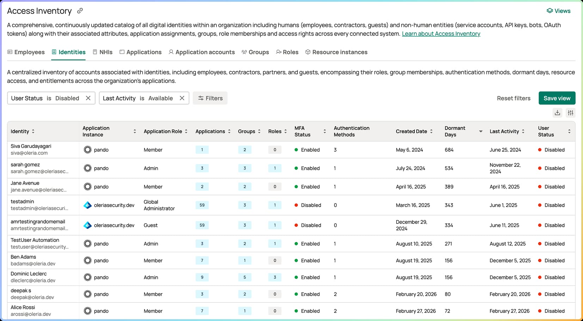Open column settings sliders icon
Image resolution: width=583 pixels, height=321 pixels.
click(571, 113)
